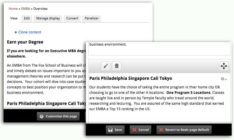Go to Home in the breadcrumb

13,9
